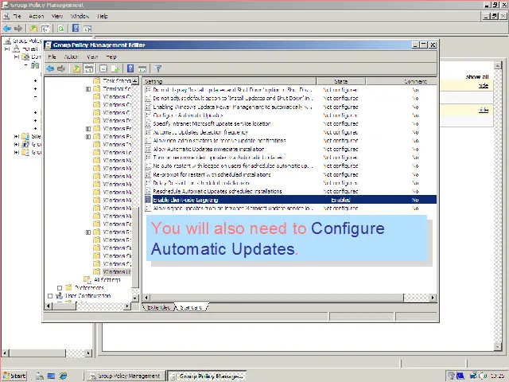Image resolution: width=509 pixels, height=382 pixels.
Task: Expand the Terminal Services folder node
Action: (x=88, y=88)
